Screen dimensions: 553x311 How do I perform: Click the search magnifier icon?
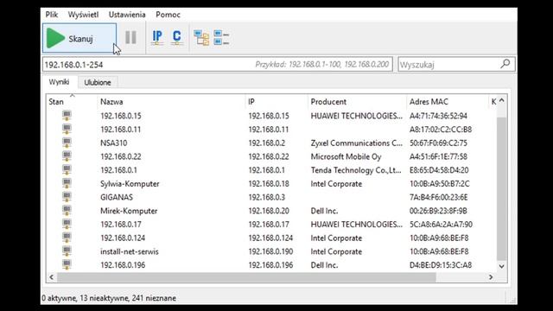(x=505, y=64)
